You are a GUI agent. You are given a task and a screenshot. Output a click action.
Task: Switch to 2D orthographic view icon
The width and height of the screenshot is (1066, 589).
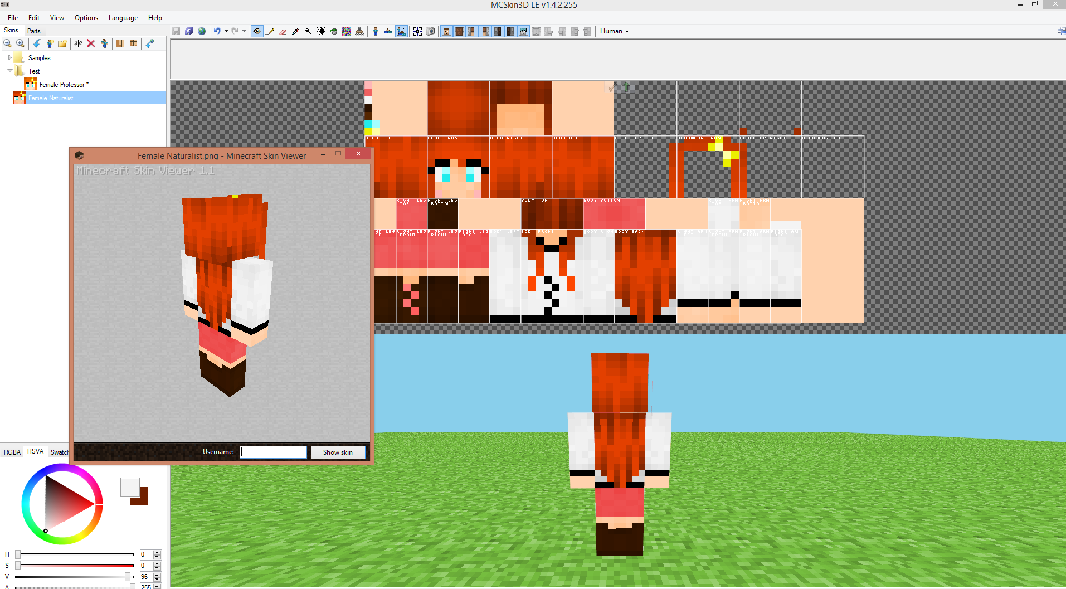pos(388,31)
